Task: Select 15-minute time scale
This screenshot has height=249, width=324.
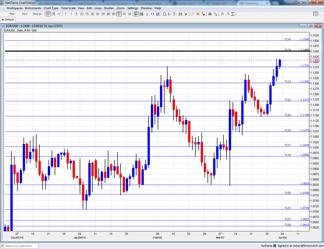Action: tap(87, 14)
